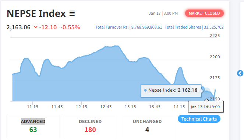Click the Total Traded Shares value
Viewport: 244px width, 140px height.
[x=214, y=27]
